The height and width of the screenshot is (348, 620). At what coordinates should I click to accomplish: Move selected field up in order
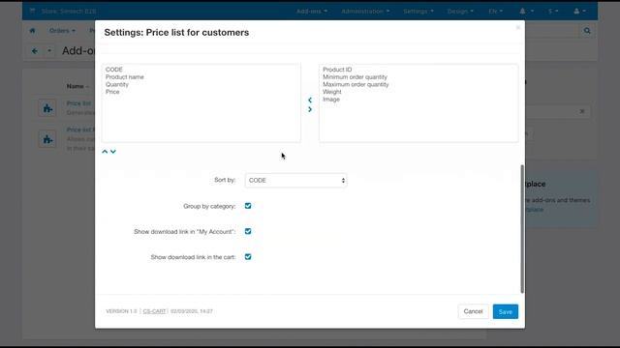105,152
